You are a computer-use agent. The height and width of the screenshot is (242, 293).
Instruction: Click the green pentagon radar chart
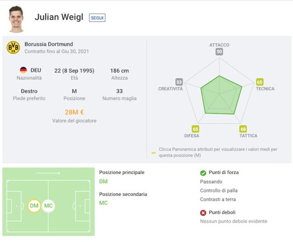coord(221,95)
